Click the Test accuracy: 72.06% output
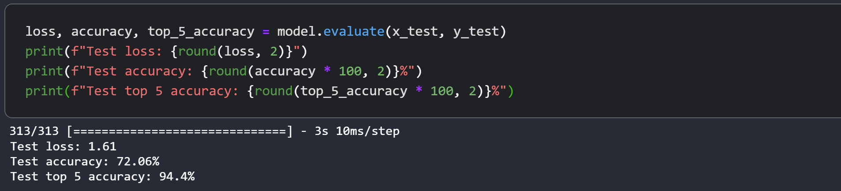Viewport: 841px width, 191px height. pos(85,161)
